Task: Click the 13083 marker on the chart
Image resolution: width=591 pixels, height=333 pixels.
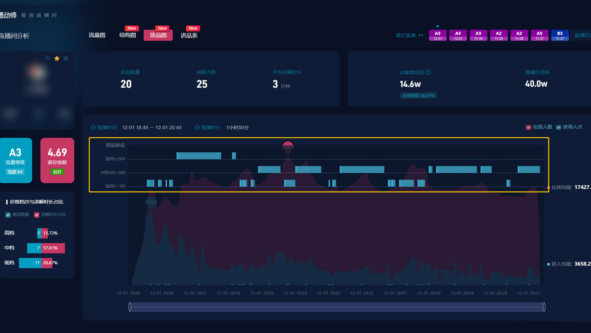Action: point(151,203)
